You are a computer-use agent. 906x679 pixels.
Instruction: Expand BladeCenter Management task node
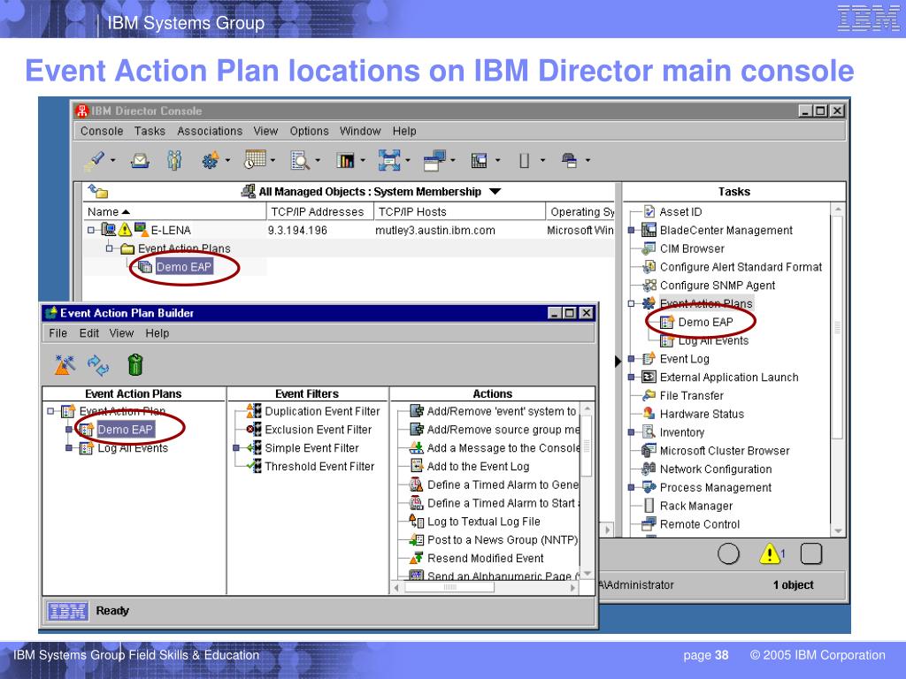632,231
